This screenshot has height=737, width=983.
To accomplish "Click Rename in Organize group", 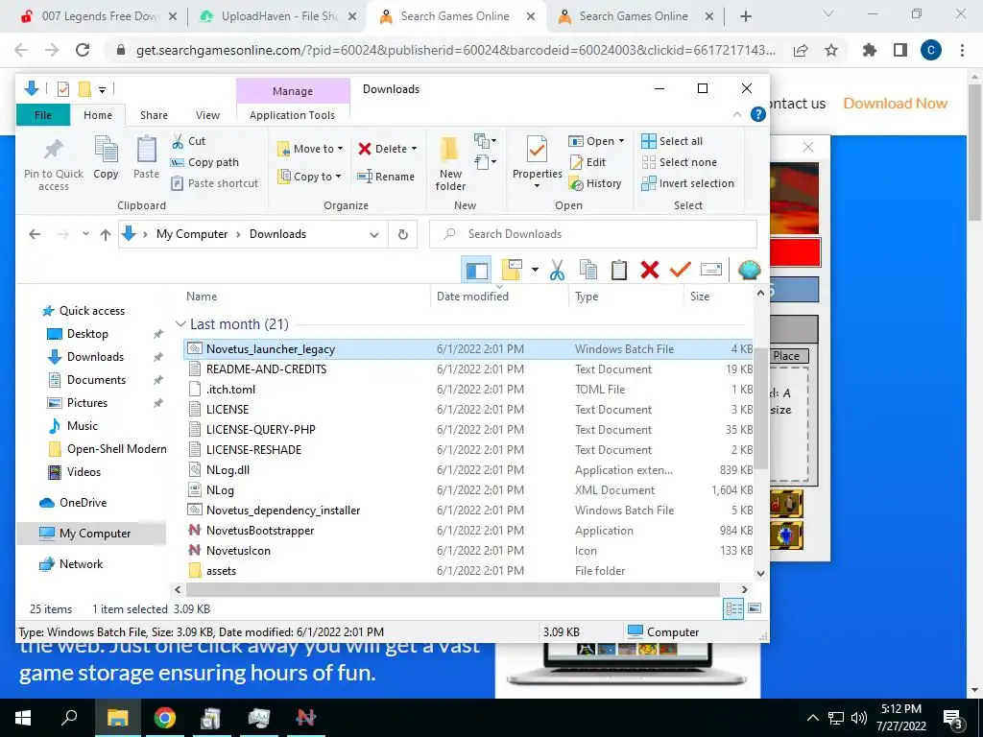I will pyautogui.click(x=386, y=177).
